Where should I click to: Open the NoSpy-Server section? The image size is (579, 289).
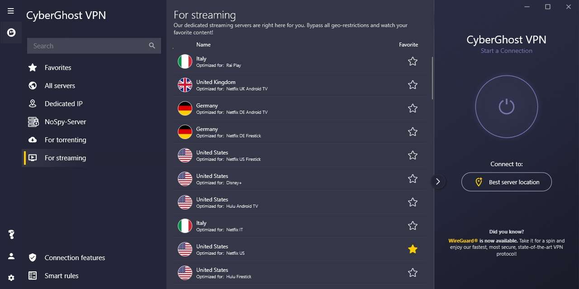coord(65,122)
